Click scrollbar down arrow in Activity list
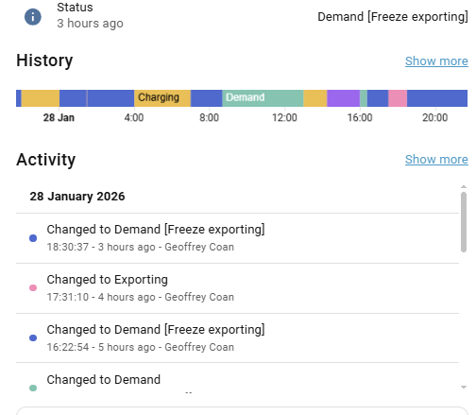This screenshot has height=415, width=476. (464, 387)
